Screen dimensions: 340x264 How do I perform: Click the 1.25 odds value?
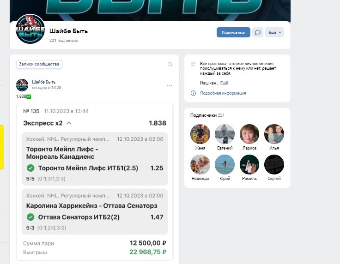pos(157,168)
